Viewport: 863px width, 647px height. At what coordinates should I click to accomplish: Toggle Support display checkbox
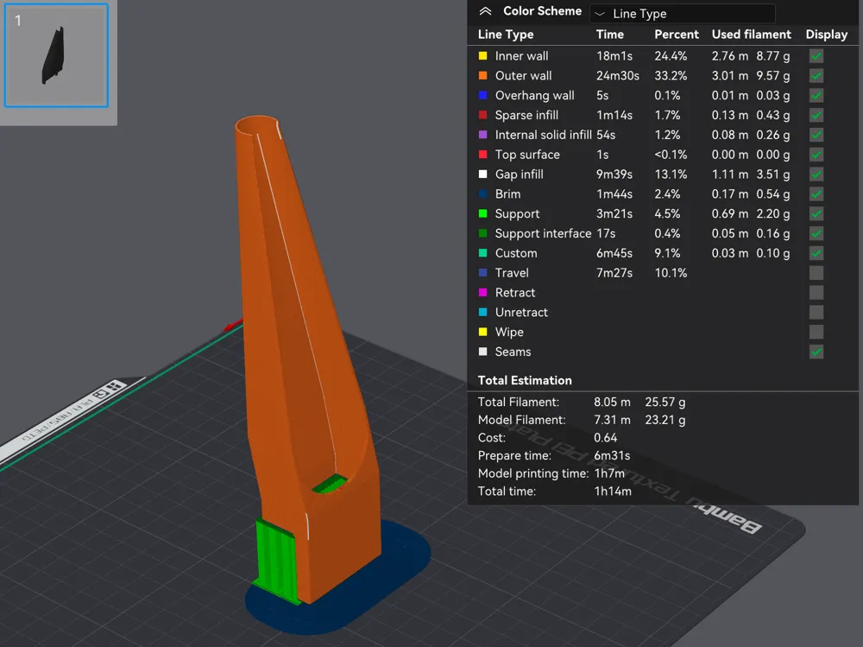point(816,214)
